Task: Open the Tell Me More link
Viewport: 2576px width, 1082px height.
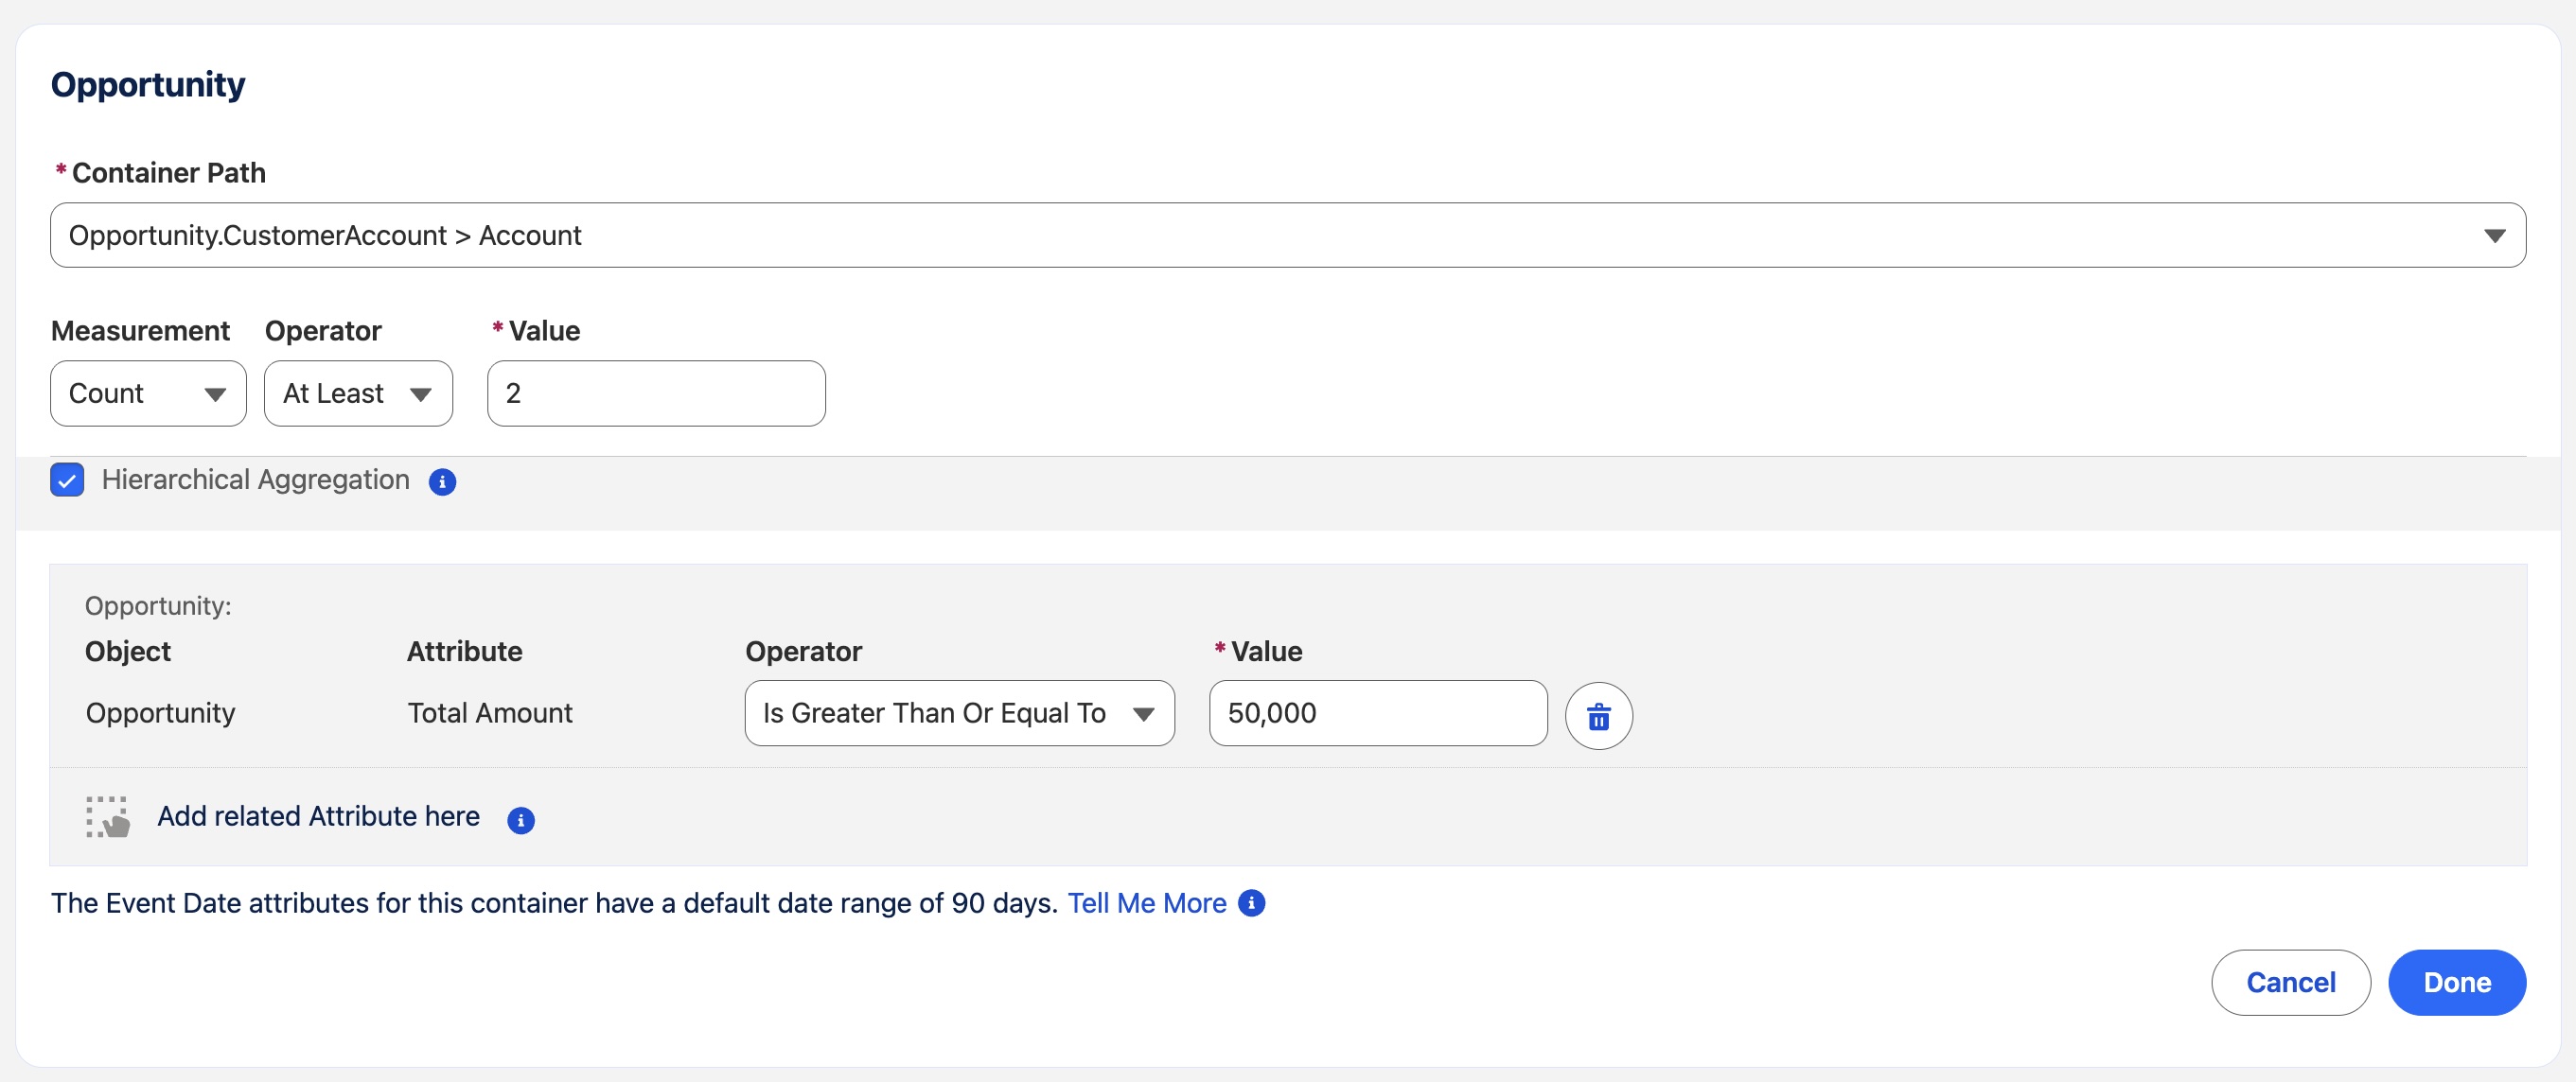Action: click(x=1146, y=903)
